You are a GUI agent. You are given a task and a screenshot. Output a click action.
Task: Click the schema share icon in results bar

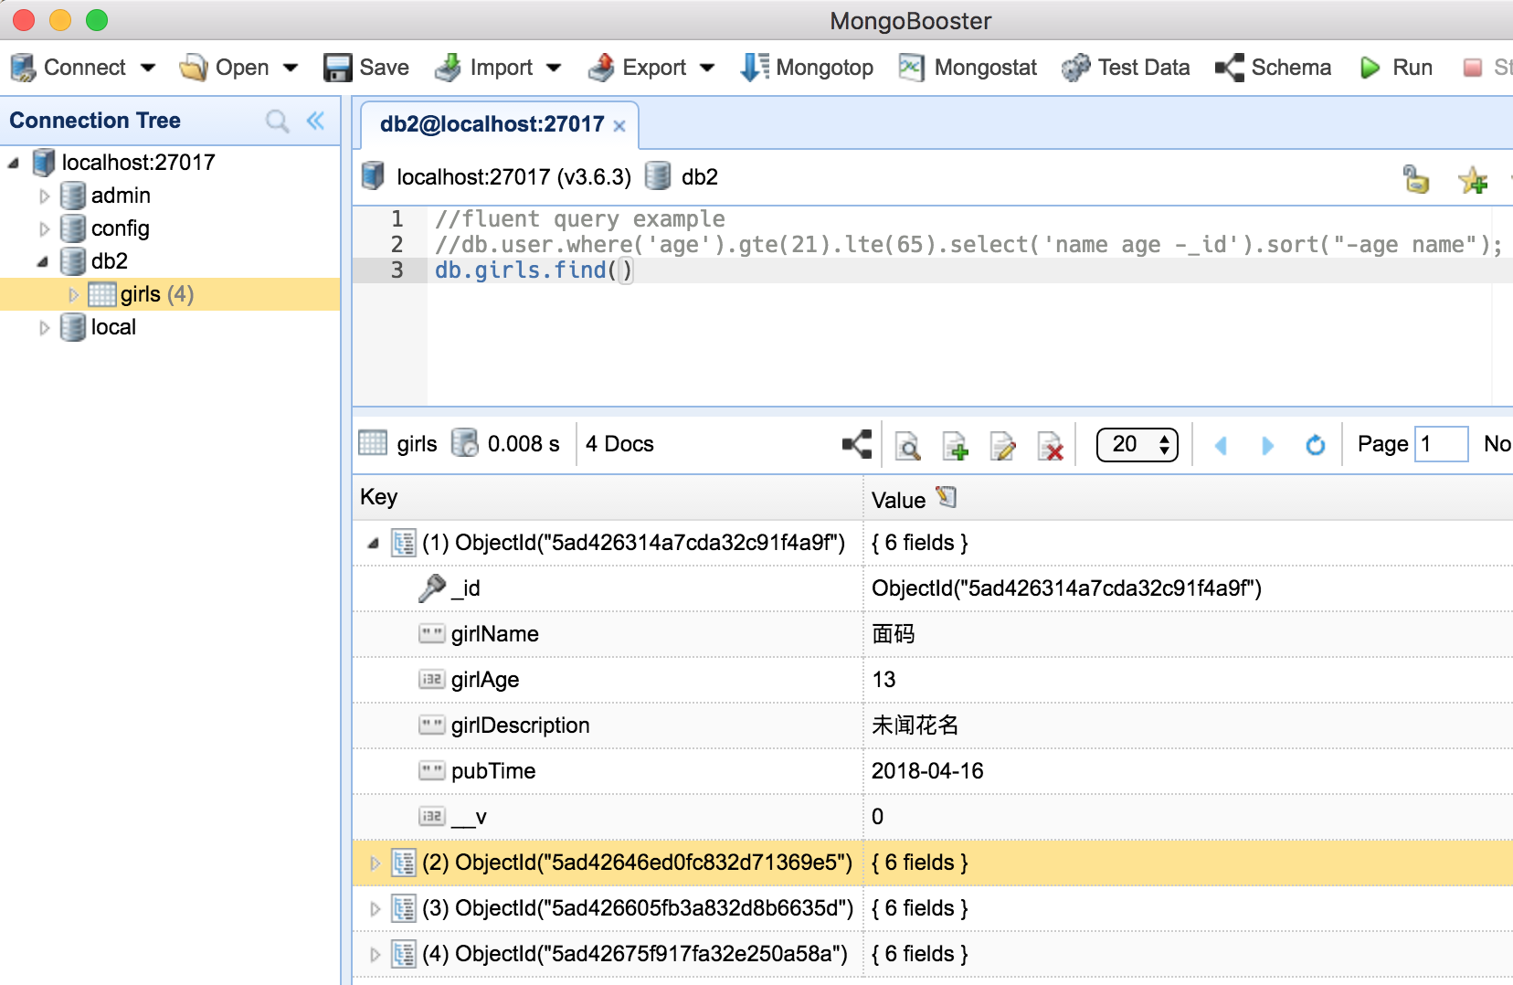pyautogui.click(x=856, y=445)
